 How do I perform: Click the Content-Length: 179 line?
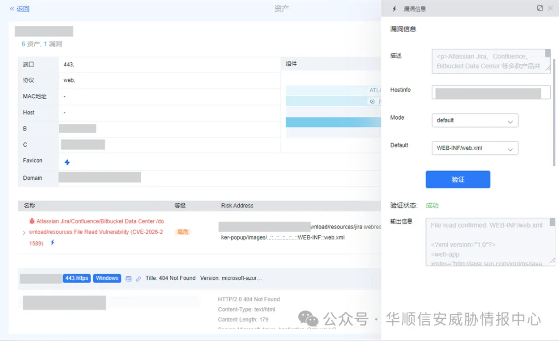tap(243, 320)
